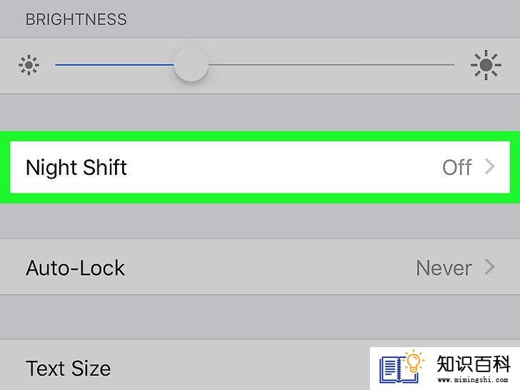Visit the www.mimingshi.com link
The image size is (520, 390).
[473, 380]
